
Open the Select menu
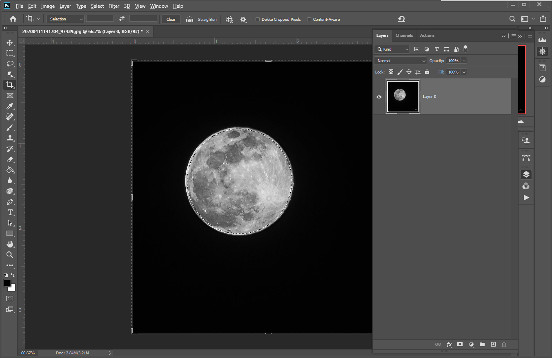(x=98, y=6)
